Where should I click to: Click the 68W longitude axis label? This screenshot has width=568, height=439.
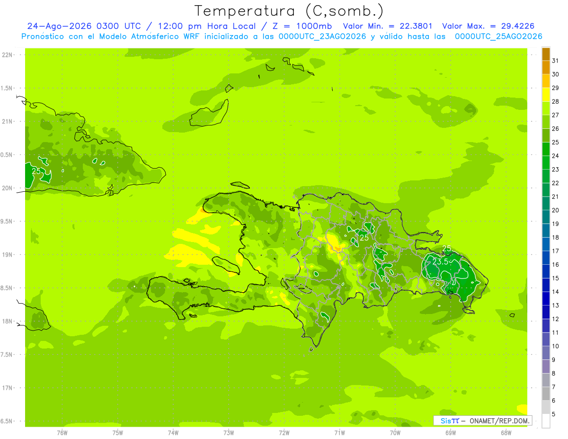point(506,432)
